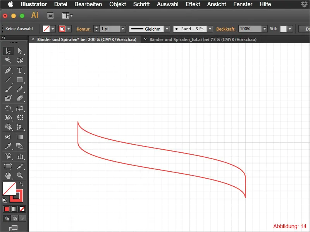This screenshot has width=310, height=232.
Task: Open the Bearbeiten menu
Action: (88, 4)
